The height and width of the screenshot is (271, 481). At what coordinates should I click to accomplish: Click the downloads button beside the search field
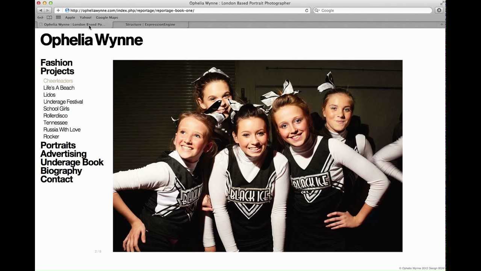pyautogui.click(x=439, y=11)
